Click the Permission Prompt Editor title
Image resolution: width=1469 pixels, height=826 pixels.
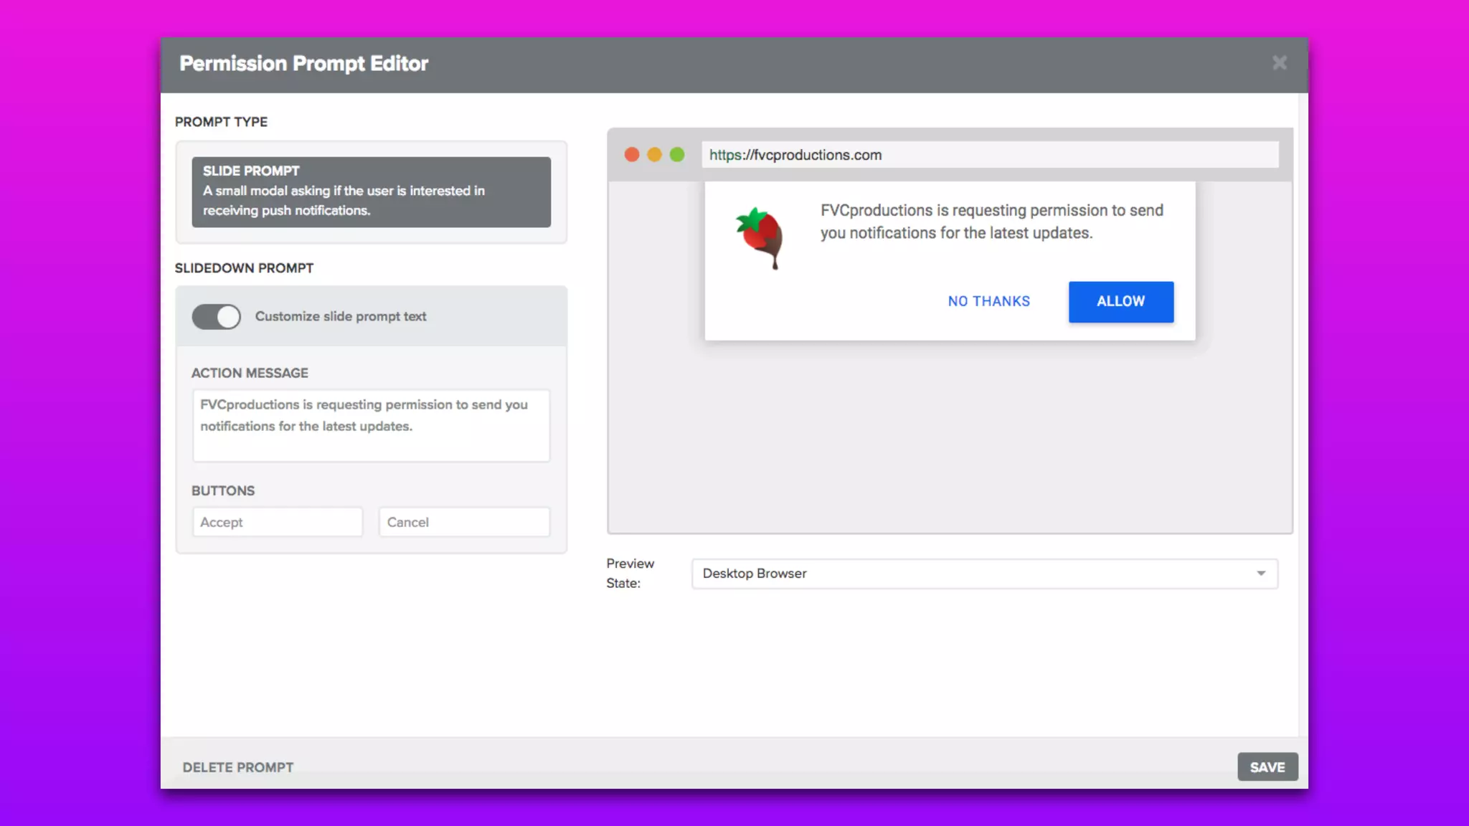point(303,64)
